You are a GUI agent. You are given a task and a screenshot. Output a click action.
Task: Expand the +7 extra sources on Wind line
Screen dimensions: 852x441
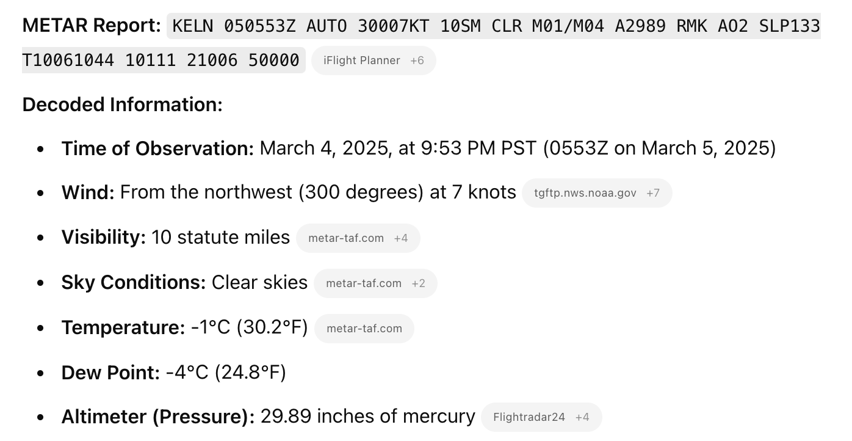click(x=653, y=193)
